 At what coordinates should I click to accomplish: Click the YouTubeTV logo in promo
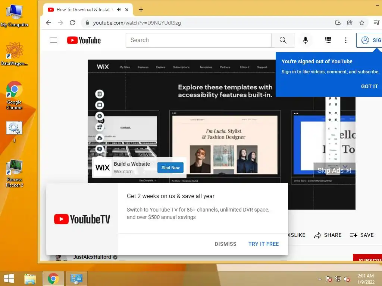pos(82,219)
